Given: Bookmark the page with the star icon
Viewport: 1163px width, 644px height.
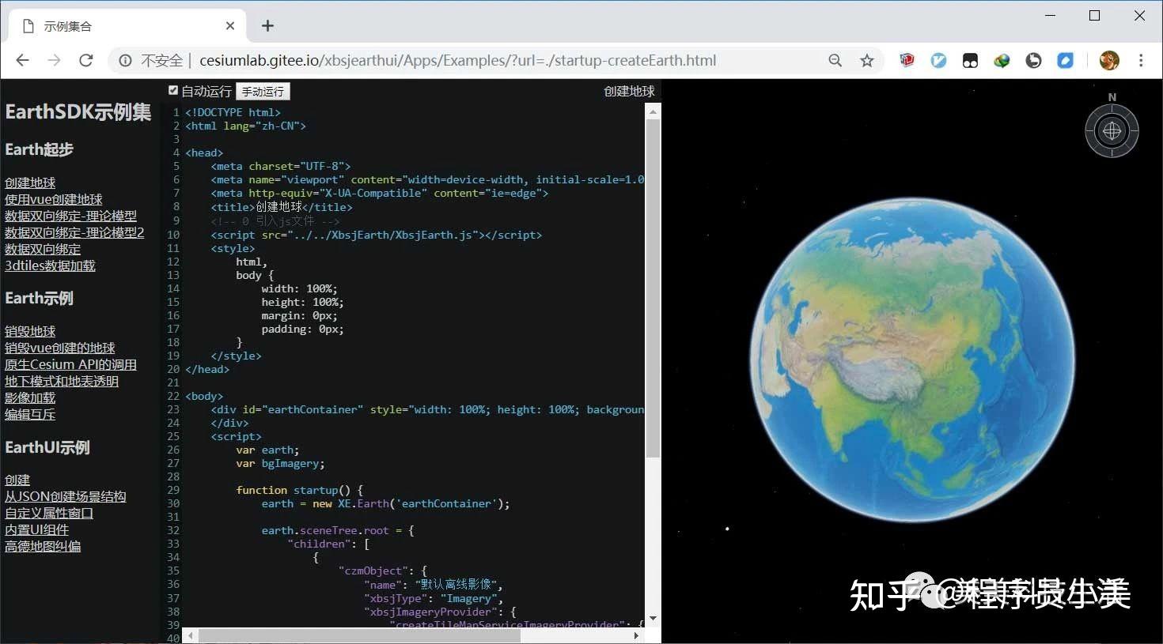Looking at the screenshot, I should pyautogui.click(x=866, y=60).
